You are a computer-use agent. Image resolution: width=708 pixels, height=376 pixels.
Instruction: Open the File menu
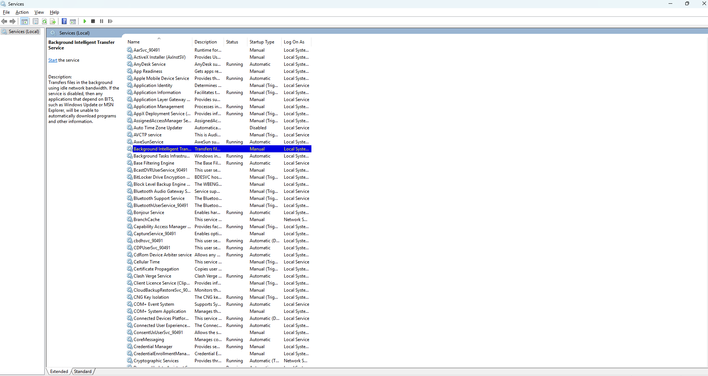coord(6,12)
